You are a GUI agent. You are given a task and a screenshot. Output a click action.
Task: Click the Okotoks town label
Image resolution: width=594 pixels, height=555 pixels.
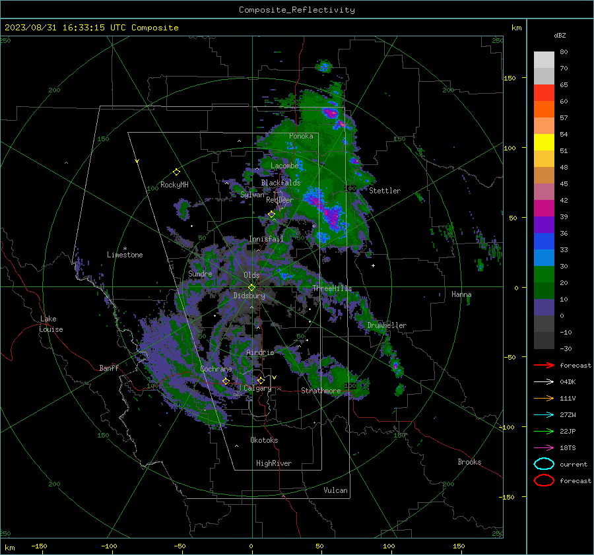coord(264,440)
